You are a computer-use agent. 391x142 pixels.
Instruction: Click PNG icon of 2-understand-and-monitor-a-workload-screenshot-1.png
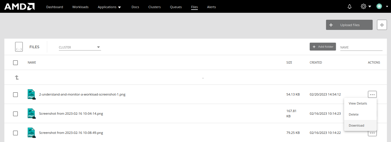tap(31, 94)
